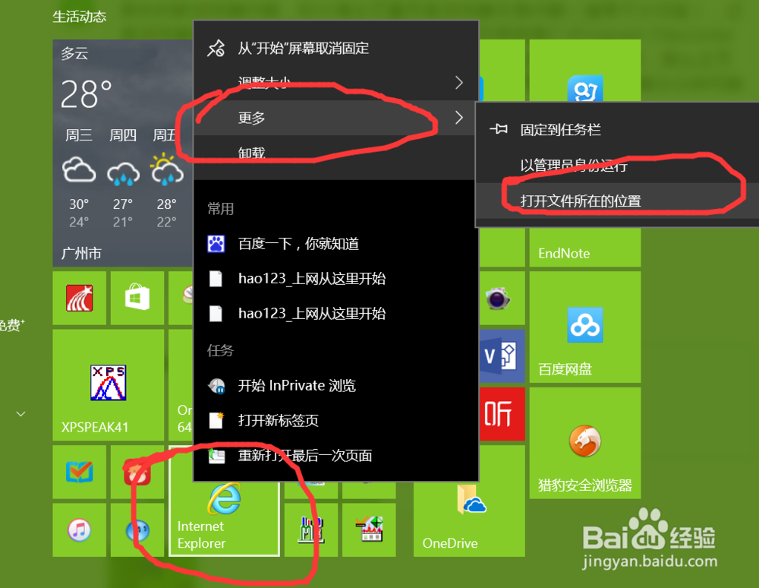
Task: Click the Baidu paw icon in jump list
Action: point(216,244)
